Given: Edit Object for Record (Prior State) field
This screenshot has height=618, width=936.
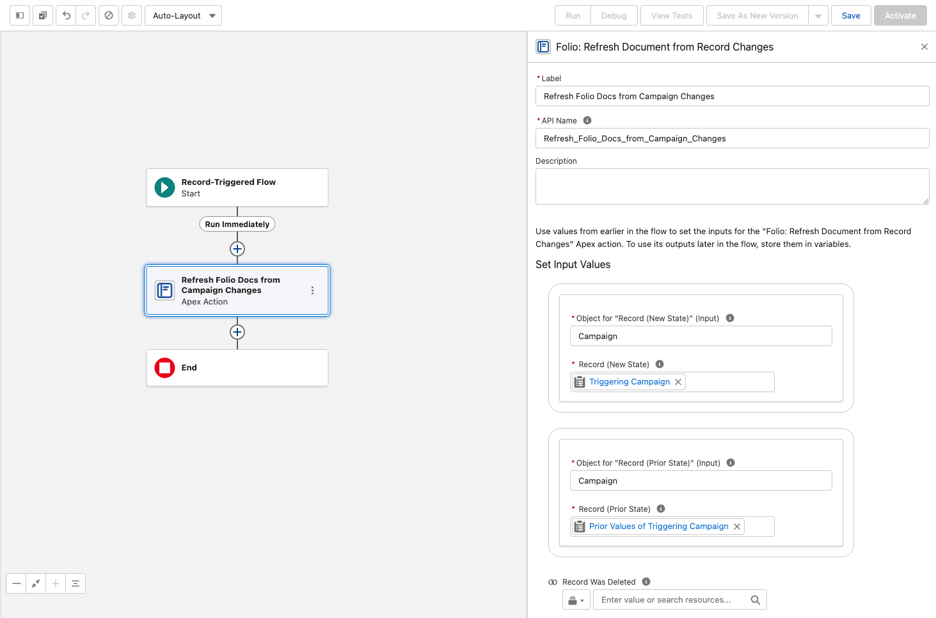Looking at the screenshot, I should [701, 480].
